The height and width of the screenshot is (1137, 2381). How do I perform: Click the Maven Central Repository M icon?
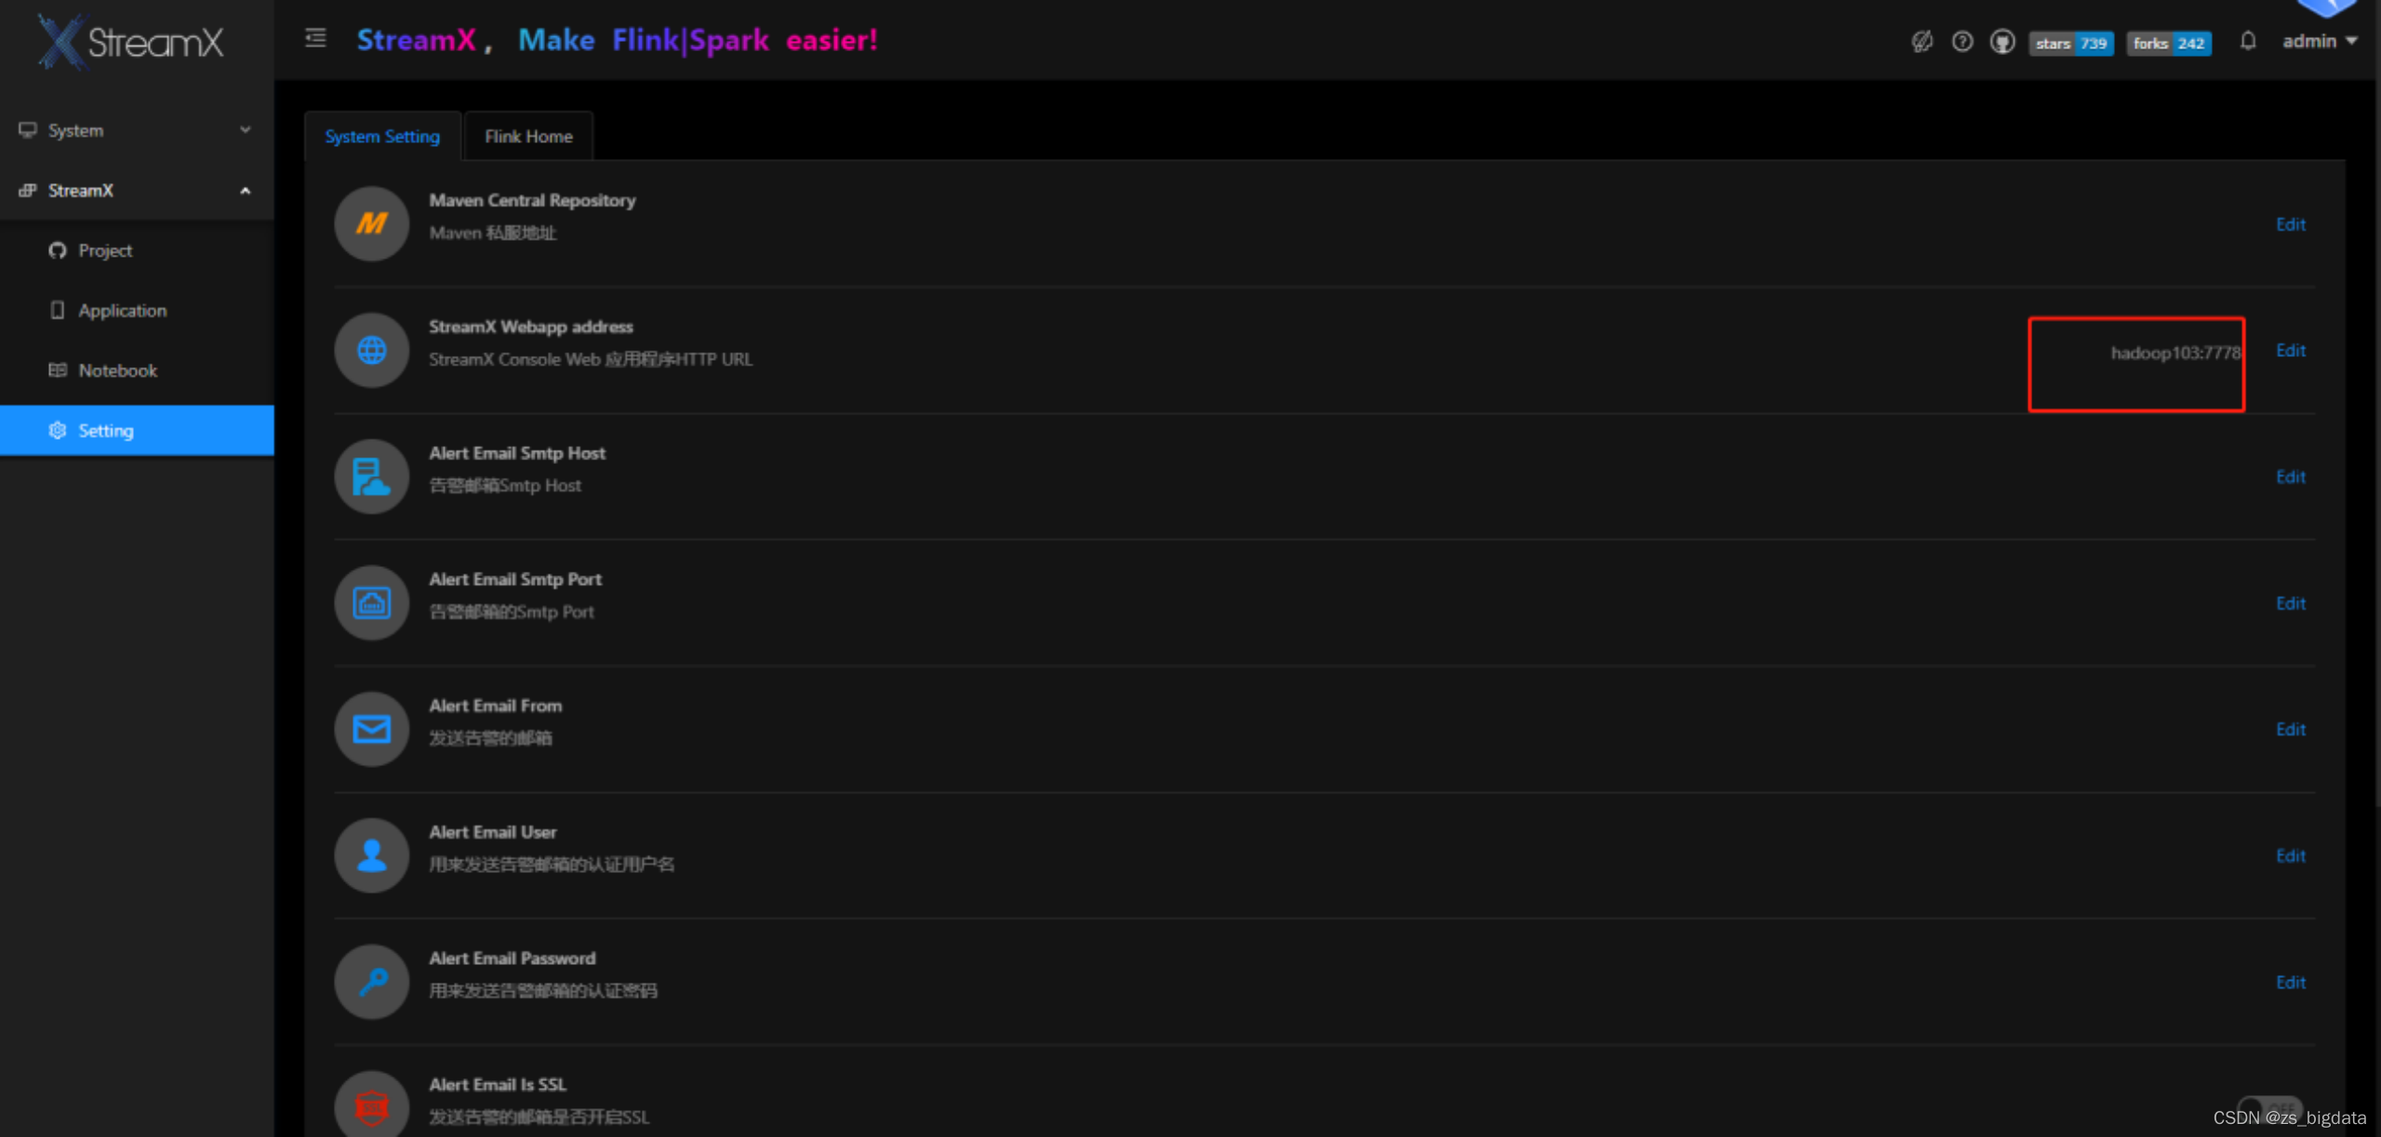point(371,223)
